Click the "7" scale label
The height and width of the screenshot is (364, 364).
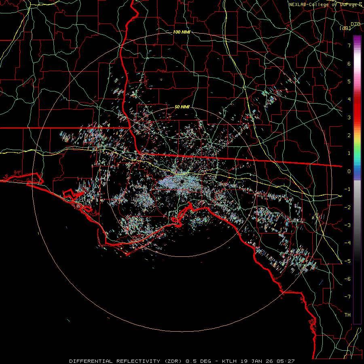[x=349, y=45]
